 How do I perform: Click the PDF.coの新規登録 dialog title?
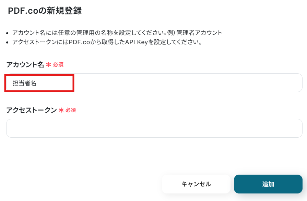click(x=45, y=11)
